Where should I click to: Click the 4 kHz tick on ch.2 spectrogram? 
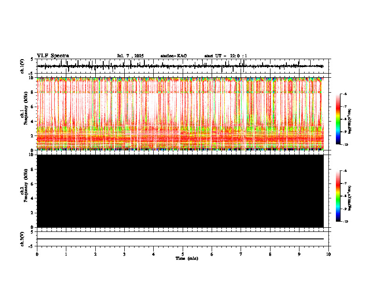tap(33, 198)
